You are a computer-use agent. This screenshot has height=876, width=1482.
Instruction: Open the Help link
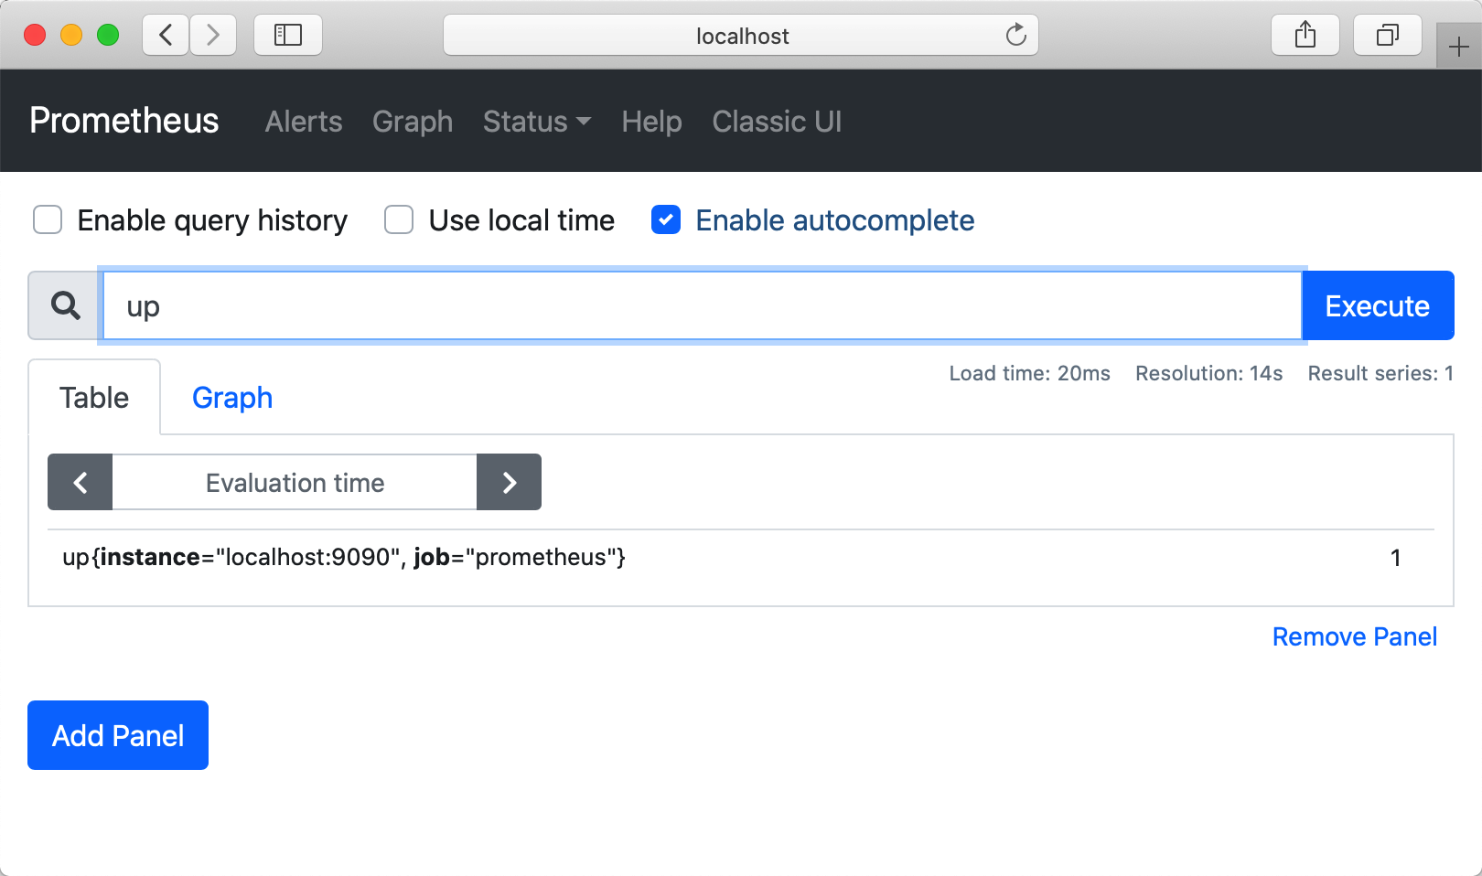(651, 122)
